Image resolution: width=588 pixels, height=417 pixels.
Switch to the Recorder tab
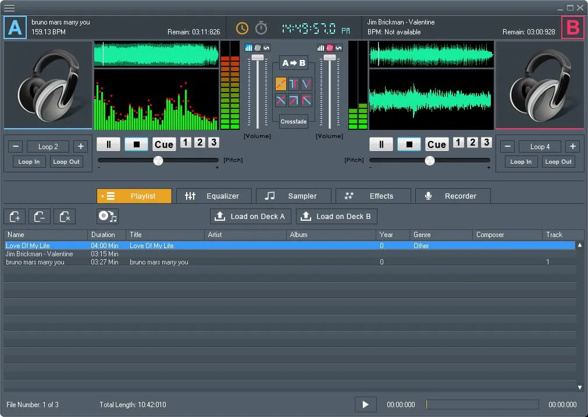click(x=452, y=196)
